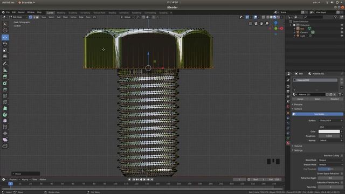Activate the Scale tool

pos(5,50)
